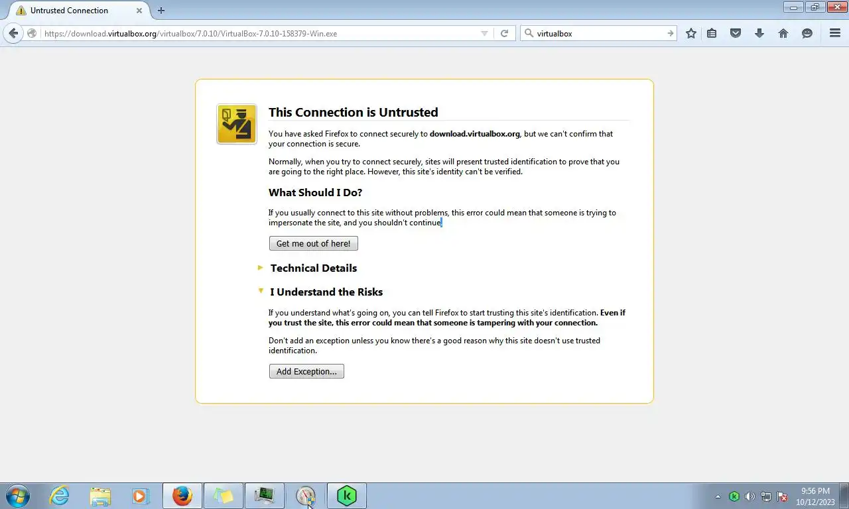Select the Untrusted Connection tab
849x509 pixels.
point(78,11)
